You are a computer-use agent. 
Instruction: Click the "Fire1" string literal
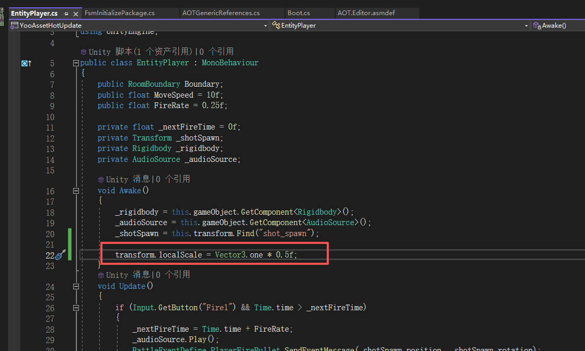click(x=217, y=308)
